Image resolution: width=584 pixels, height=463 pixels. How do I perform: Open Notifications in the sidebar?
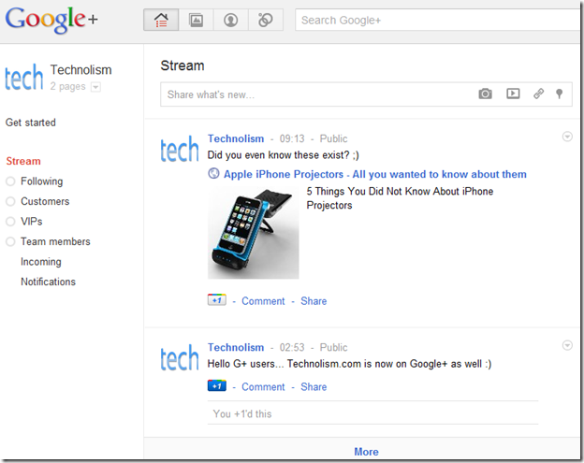click(x=48, y=282)
